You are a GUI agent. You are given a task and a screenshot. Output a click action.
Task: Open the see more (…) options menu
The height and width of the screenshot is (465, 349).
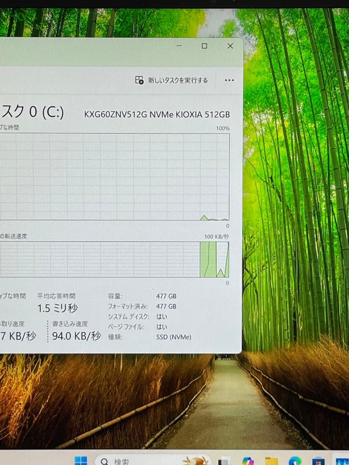pos(229,80)
